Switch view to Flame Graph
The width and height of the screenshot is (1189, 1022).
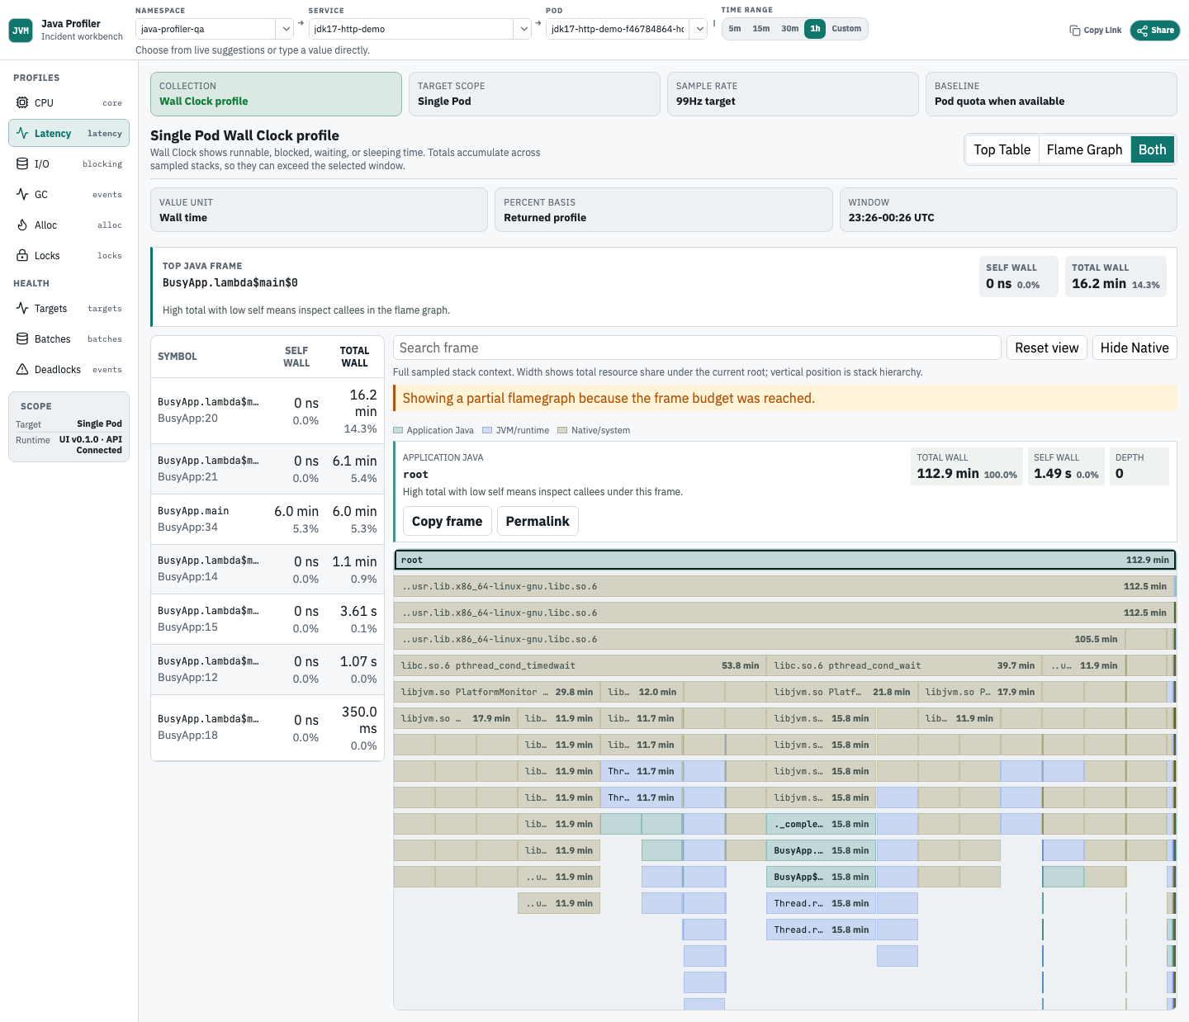1084,149
